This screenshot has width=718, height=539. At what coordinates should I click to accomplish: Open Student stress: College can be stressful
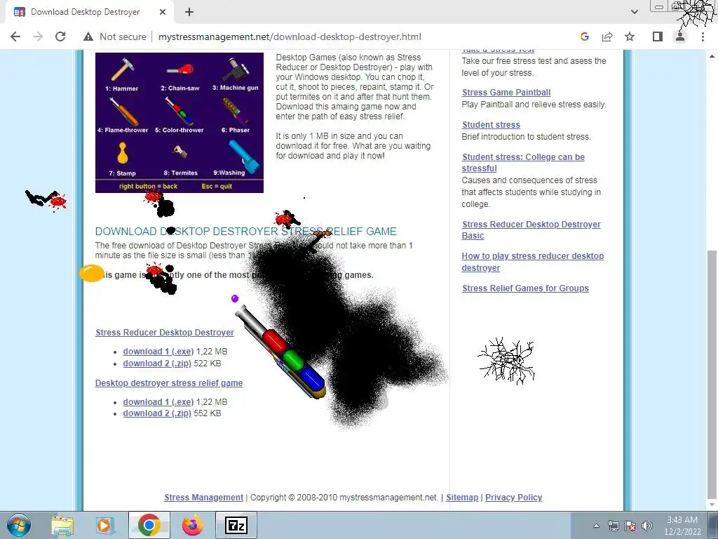[x=523, y=163]
